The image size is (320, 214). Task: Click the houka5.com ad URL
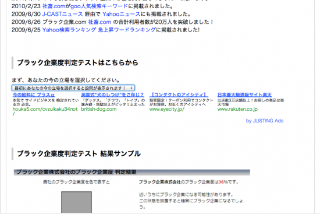point(45,111)
